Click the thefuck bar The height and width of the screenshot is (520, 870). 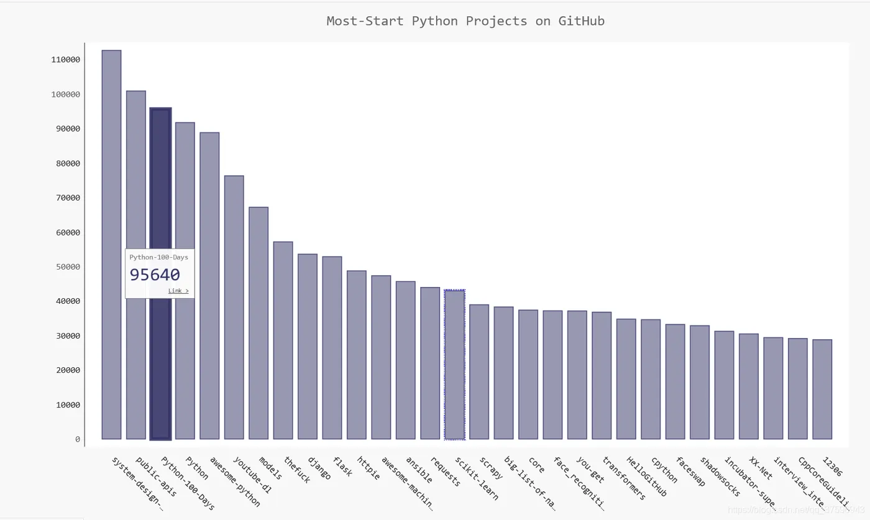(283, 340)
